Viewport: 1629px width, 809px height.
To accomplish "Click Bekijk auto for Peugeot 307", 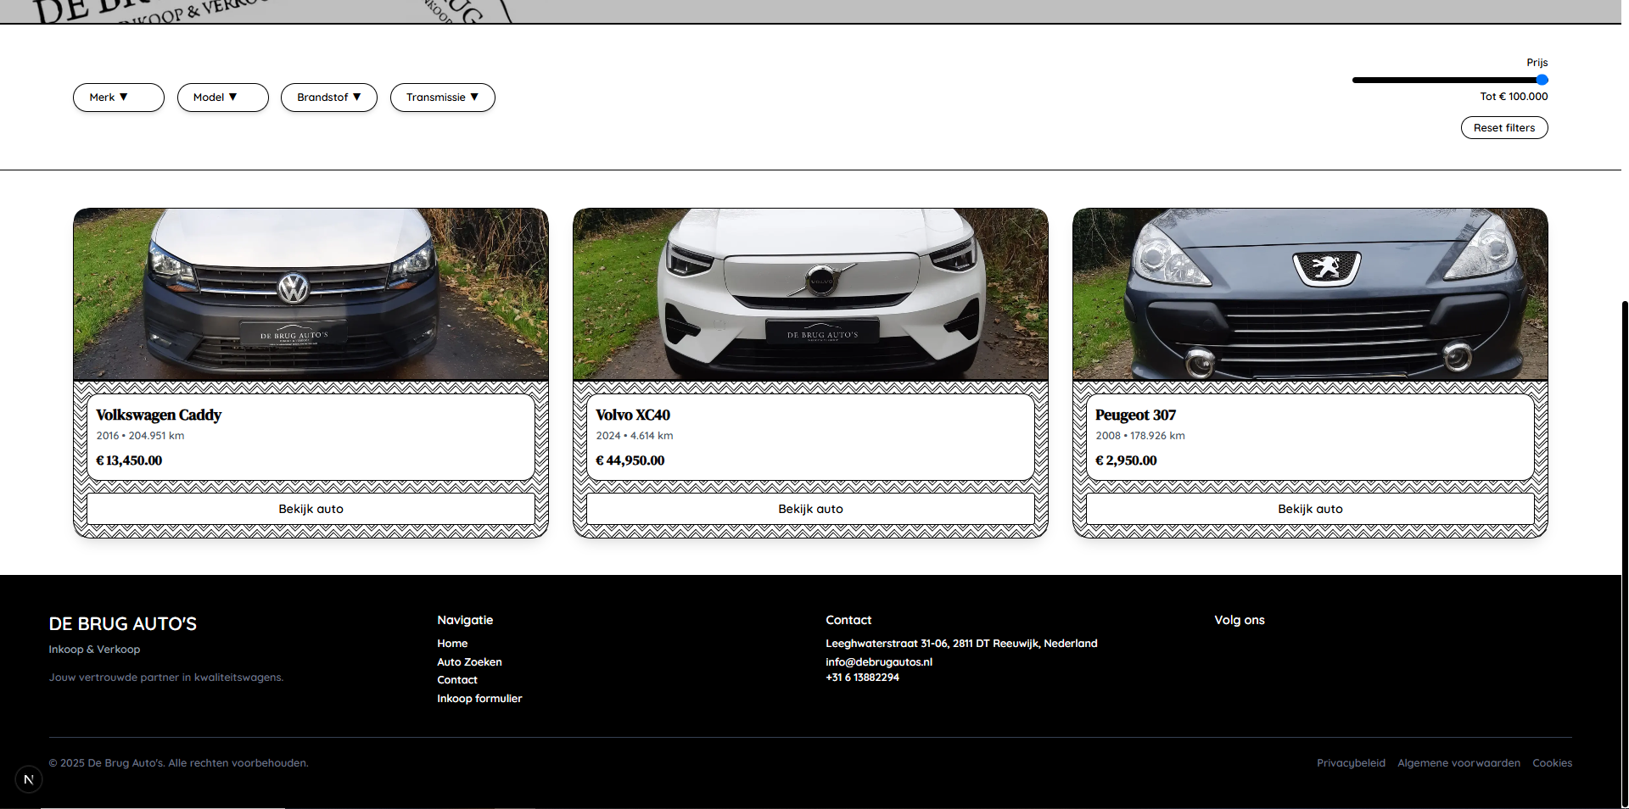I will point(1310,509).
